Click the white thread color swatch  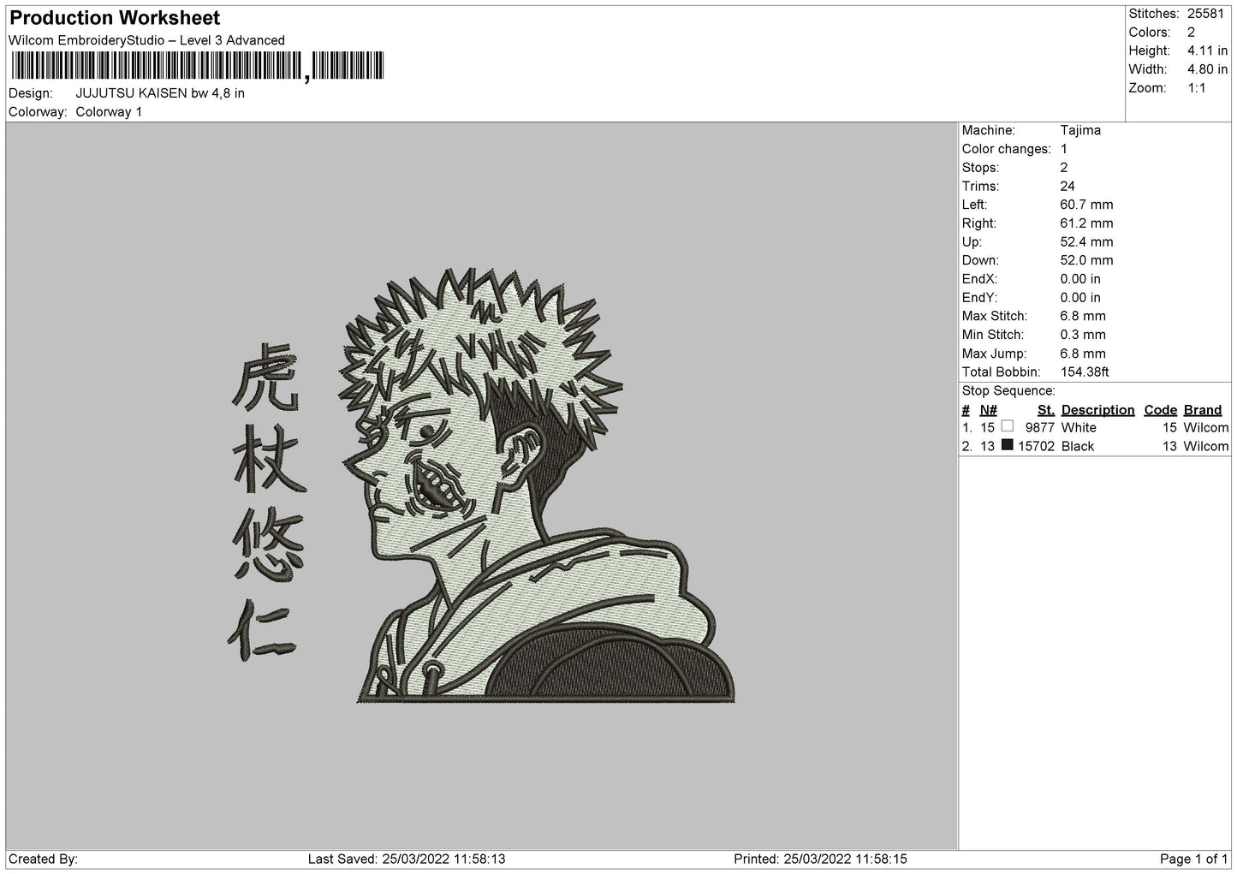1007,426
